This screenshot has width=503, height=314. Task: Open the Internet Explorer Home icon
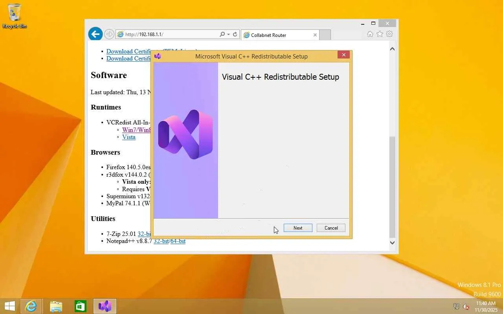click(370, 34)
